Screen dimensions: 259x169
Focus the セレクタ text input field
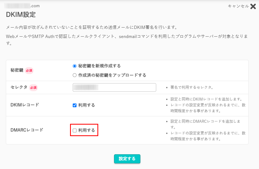114,87
